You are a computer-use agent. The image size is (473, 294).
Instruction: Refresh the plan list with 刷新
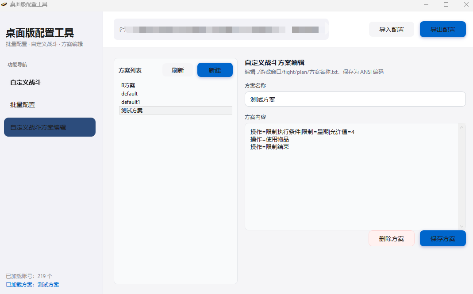click(177, 70)
